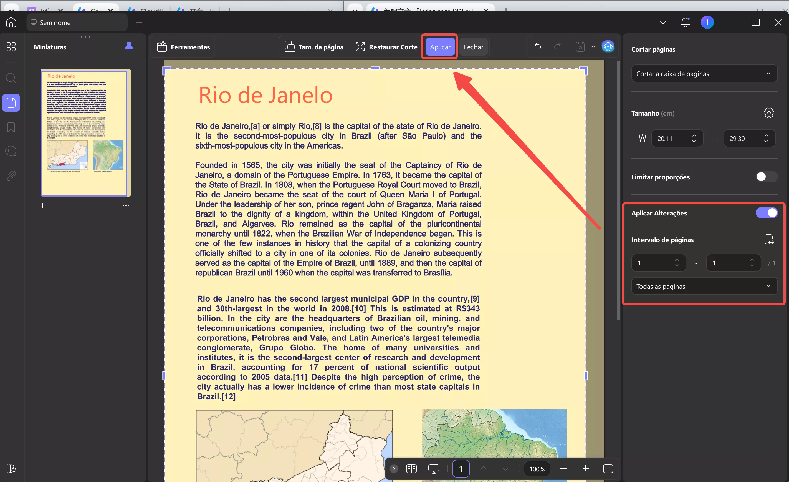Open the bookmarks sidebar icon
Viewport: 789px width, 482px height.
[x=11, y=127]
